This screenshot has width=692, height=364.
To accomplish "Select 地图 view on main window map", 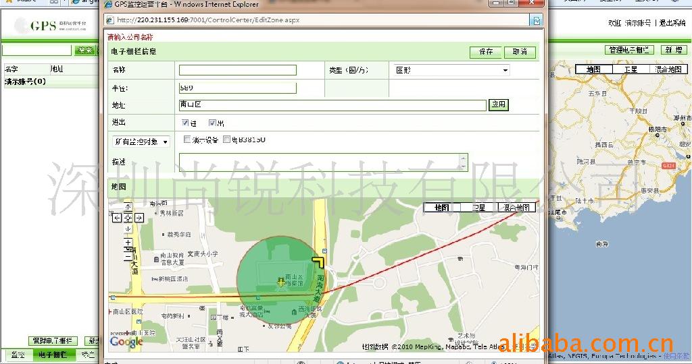I will (x=594, y=69).
